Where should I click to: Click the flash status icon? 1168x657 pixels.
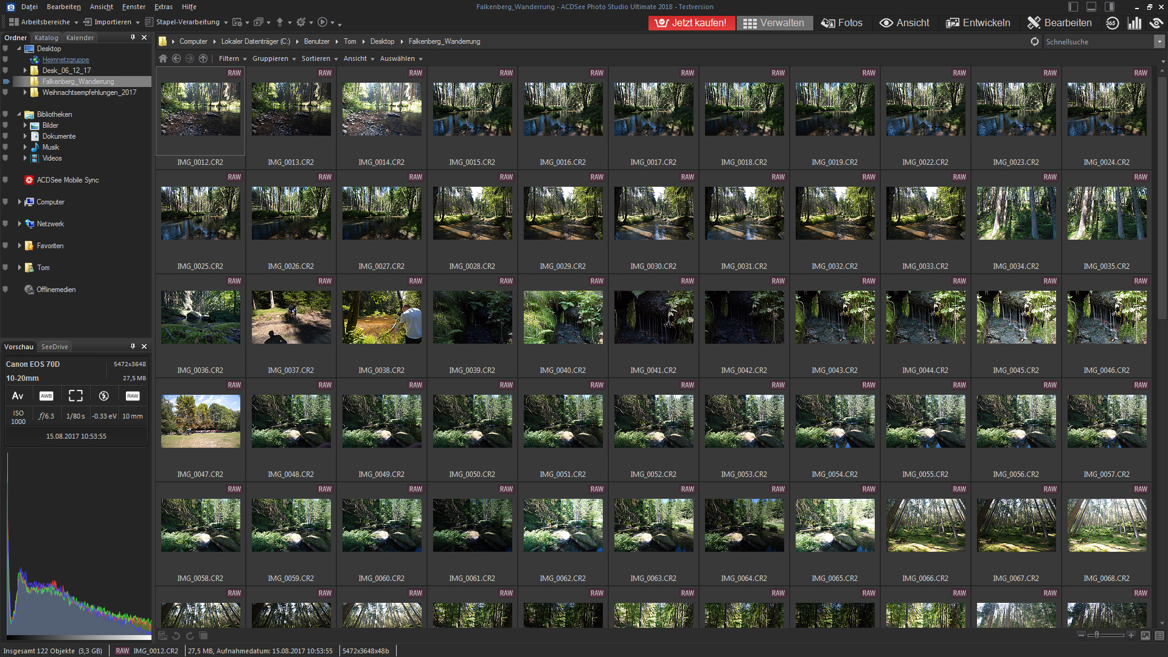(104, 396)
